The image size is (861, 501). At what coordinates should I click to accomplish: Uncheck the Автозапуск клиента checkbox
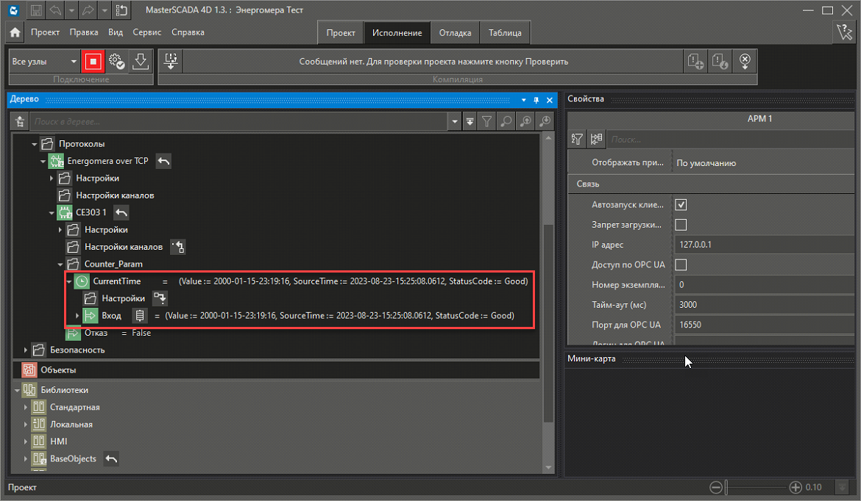(681, 205)
